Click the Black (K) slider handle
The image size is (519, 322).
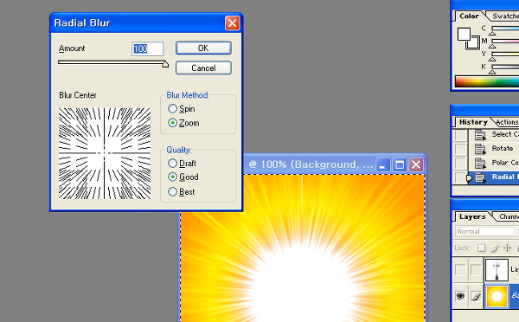[492, 72]
